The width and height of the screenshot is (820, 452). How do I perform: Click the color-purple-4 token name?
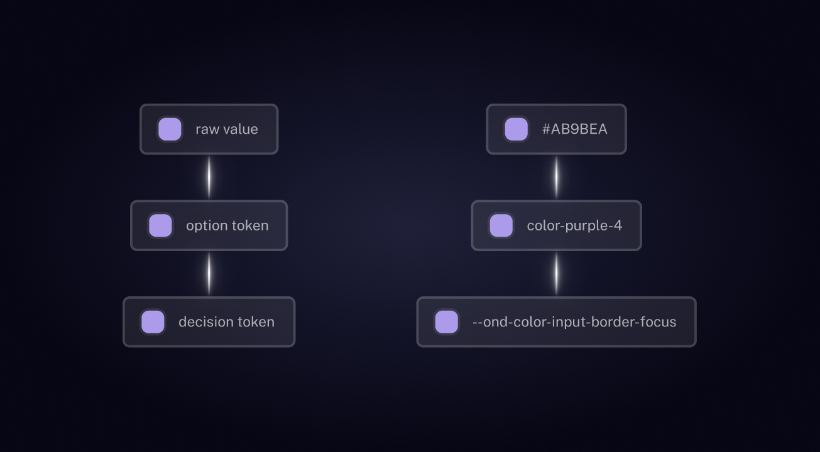pyautogui.click(x=575, y=225)
